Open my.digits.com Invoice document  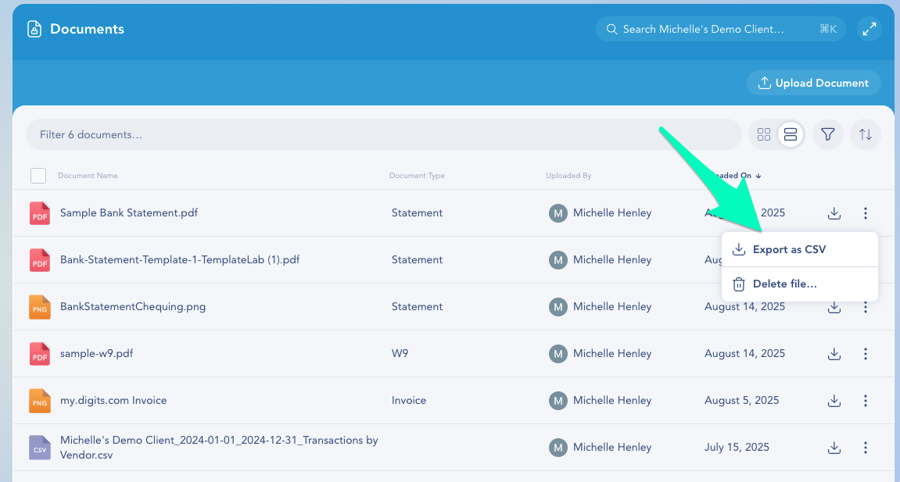pyautogui.click(x=113, y=401)
